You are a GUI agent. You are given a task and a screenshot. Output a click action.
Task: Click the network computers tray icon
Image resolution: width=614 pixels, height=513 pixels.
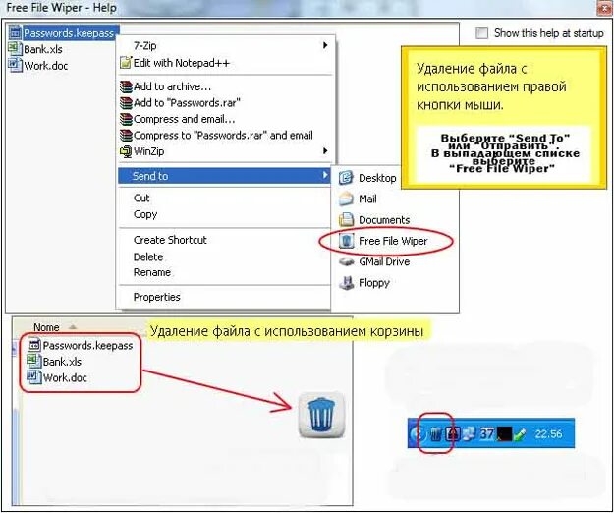point(469,434)
